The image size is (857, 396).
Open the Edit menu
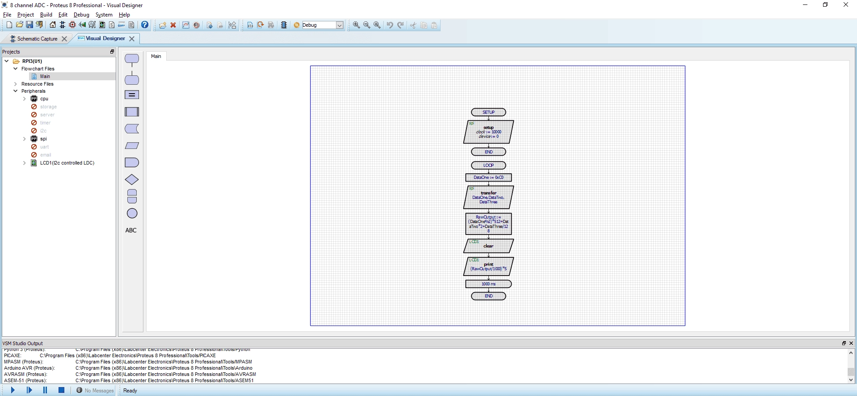point(63,15)
